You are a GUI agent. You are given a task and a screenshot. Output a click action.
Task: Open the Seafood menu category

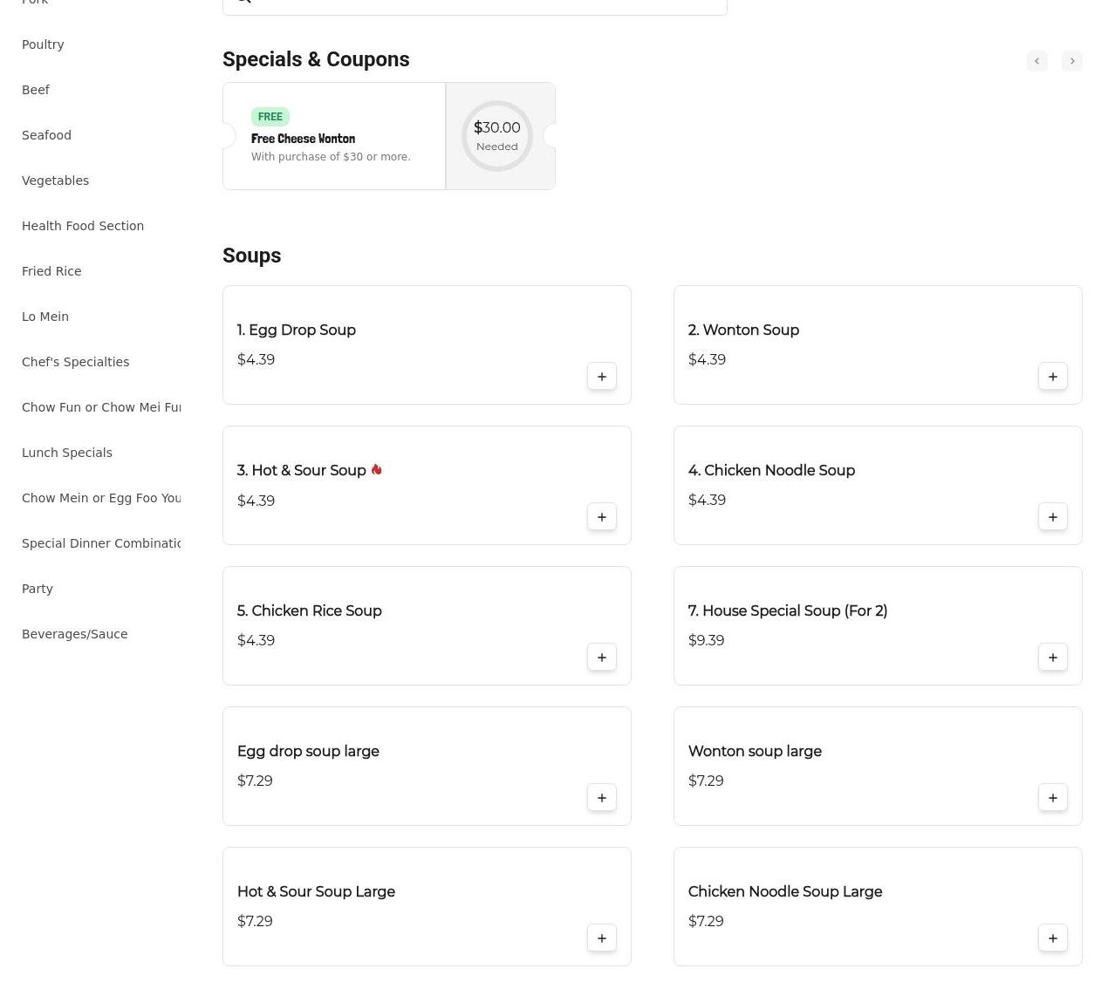tap(47, 135)
